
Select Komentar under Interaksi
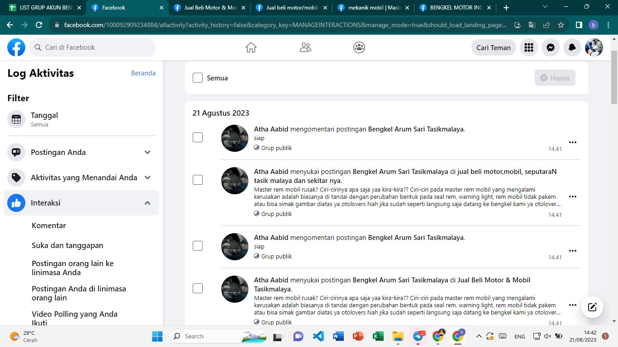click(x=49, y=225)
